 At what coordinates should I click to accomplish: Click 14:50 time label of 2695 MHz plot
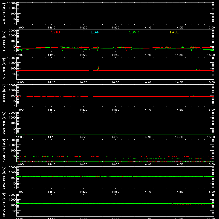pyautogui.click(x=179, y=137)
